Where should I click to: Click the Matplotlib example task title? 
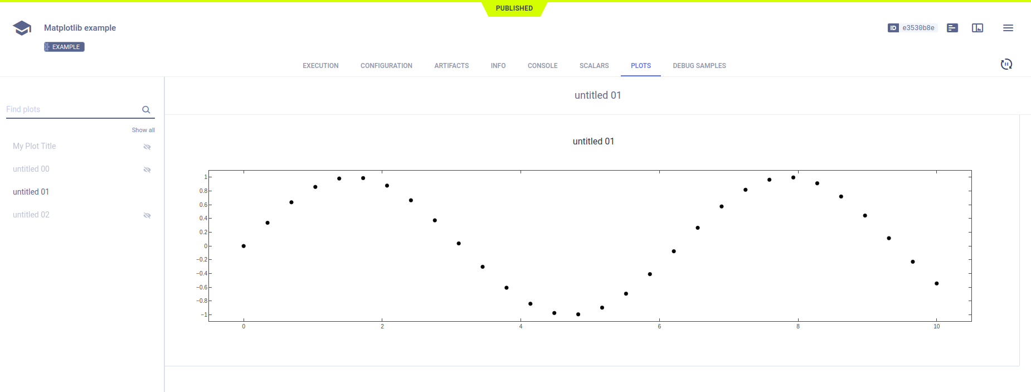pyautogui.click(x=80, y=28)
